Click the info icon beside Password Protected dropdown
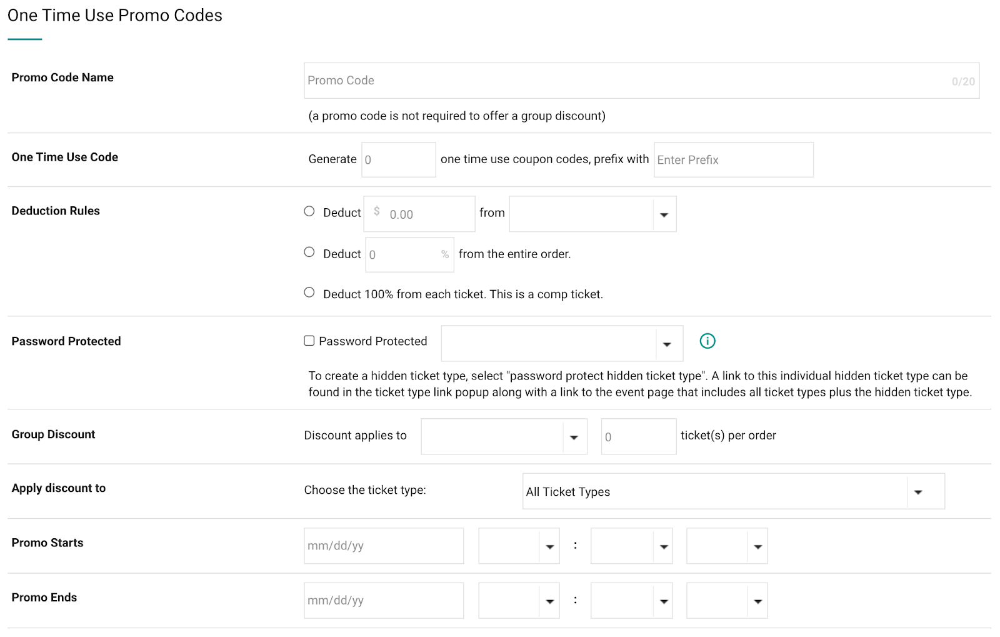The image size is (1000, 637). coord(707,341)
